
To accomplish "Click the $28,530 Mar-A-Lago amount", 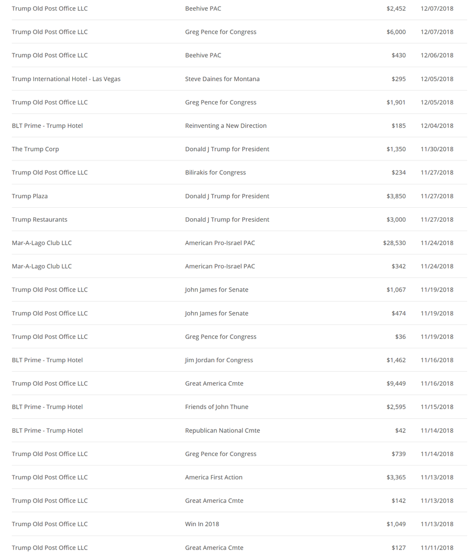I will [x=394, y=243].
